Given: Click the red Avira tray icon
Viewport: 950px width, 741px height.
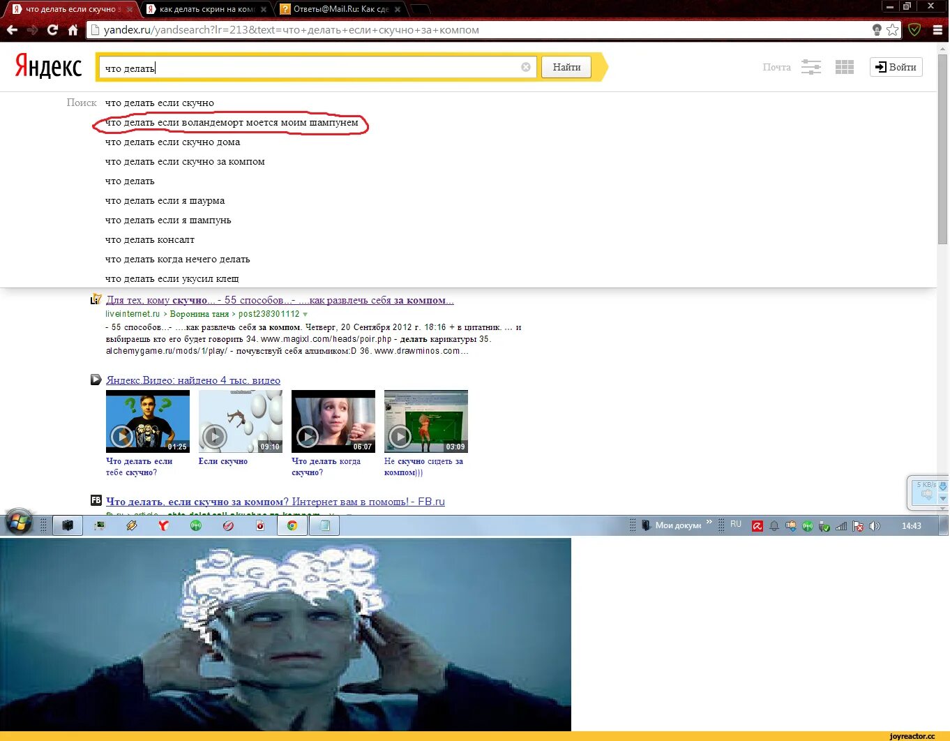Looking at the screenshot, I should 757,526.
